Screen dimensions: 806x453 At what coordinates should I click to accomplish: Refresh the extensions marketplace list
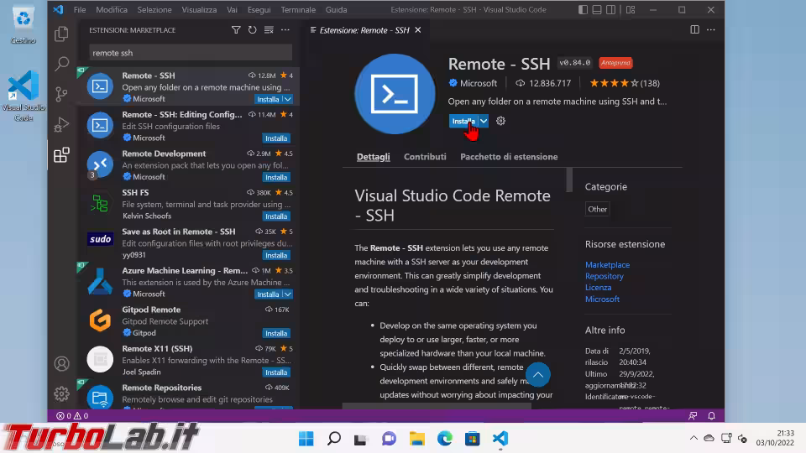click(x=252, y=30)
